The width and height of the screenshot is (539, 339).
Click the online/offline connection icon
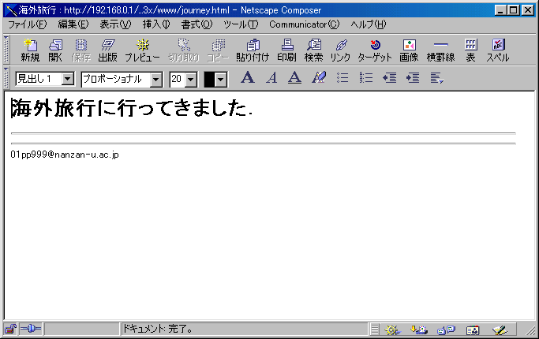(31, 329)
